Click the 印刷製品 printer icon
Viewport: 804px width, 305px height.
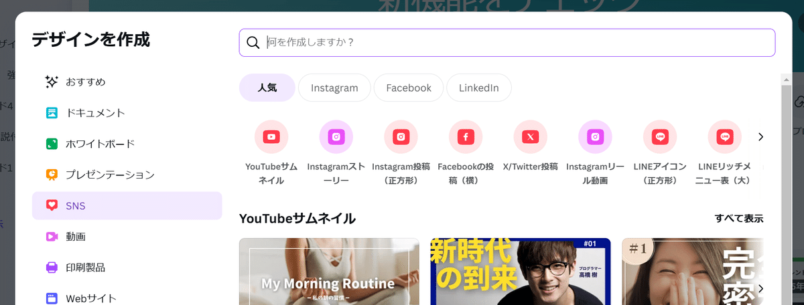52,268
